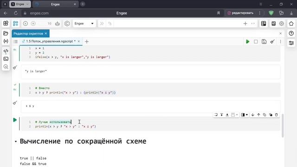Click the comment line # Вместо
Viewport: 297px width, 167px height.
42,88
